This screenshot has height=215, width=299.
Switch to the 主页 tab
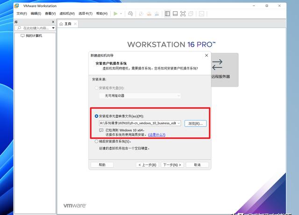pyautogui.click(x=68, y=24)
